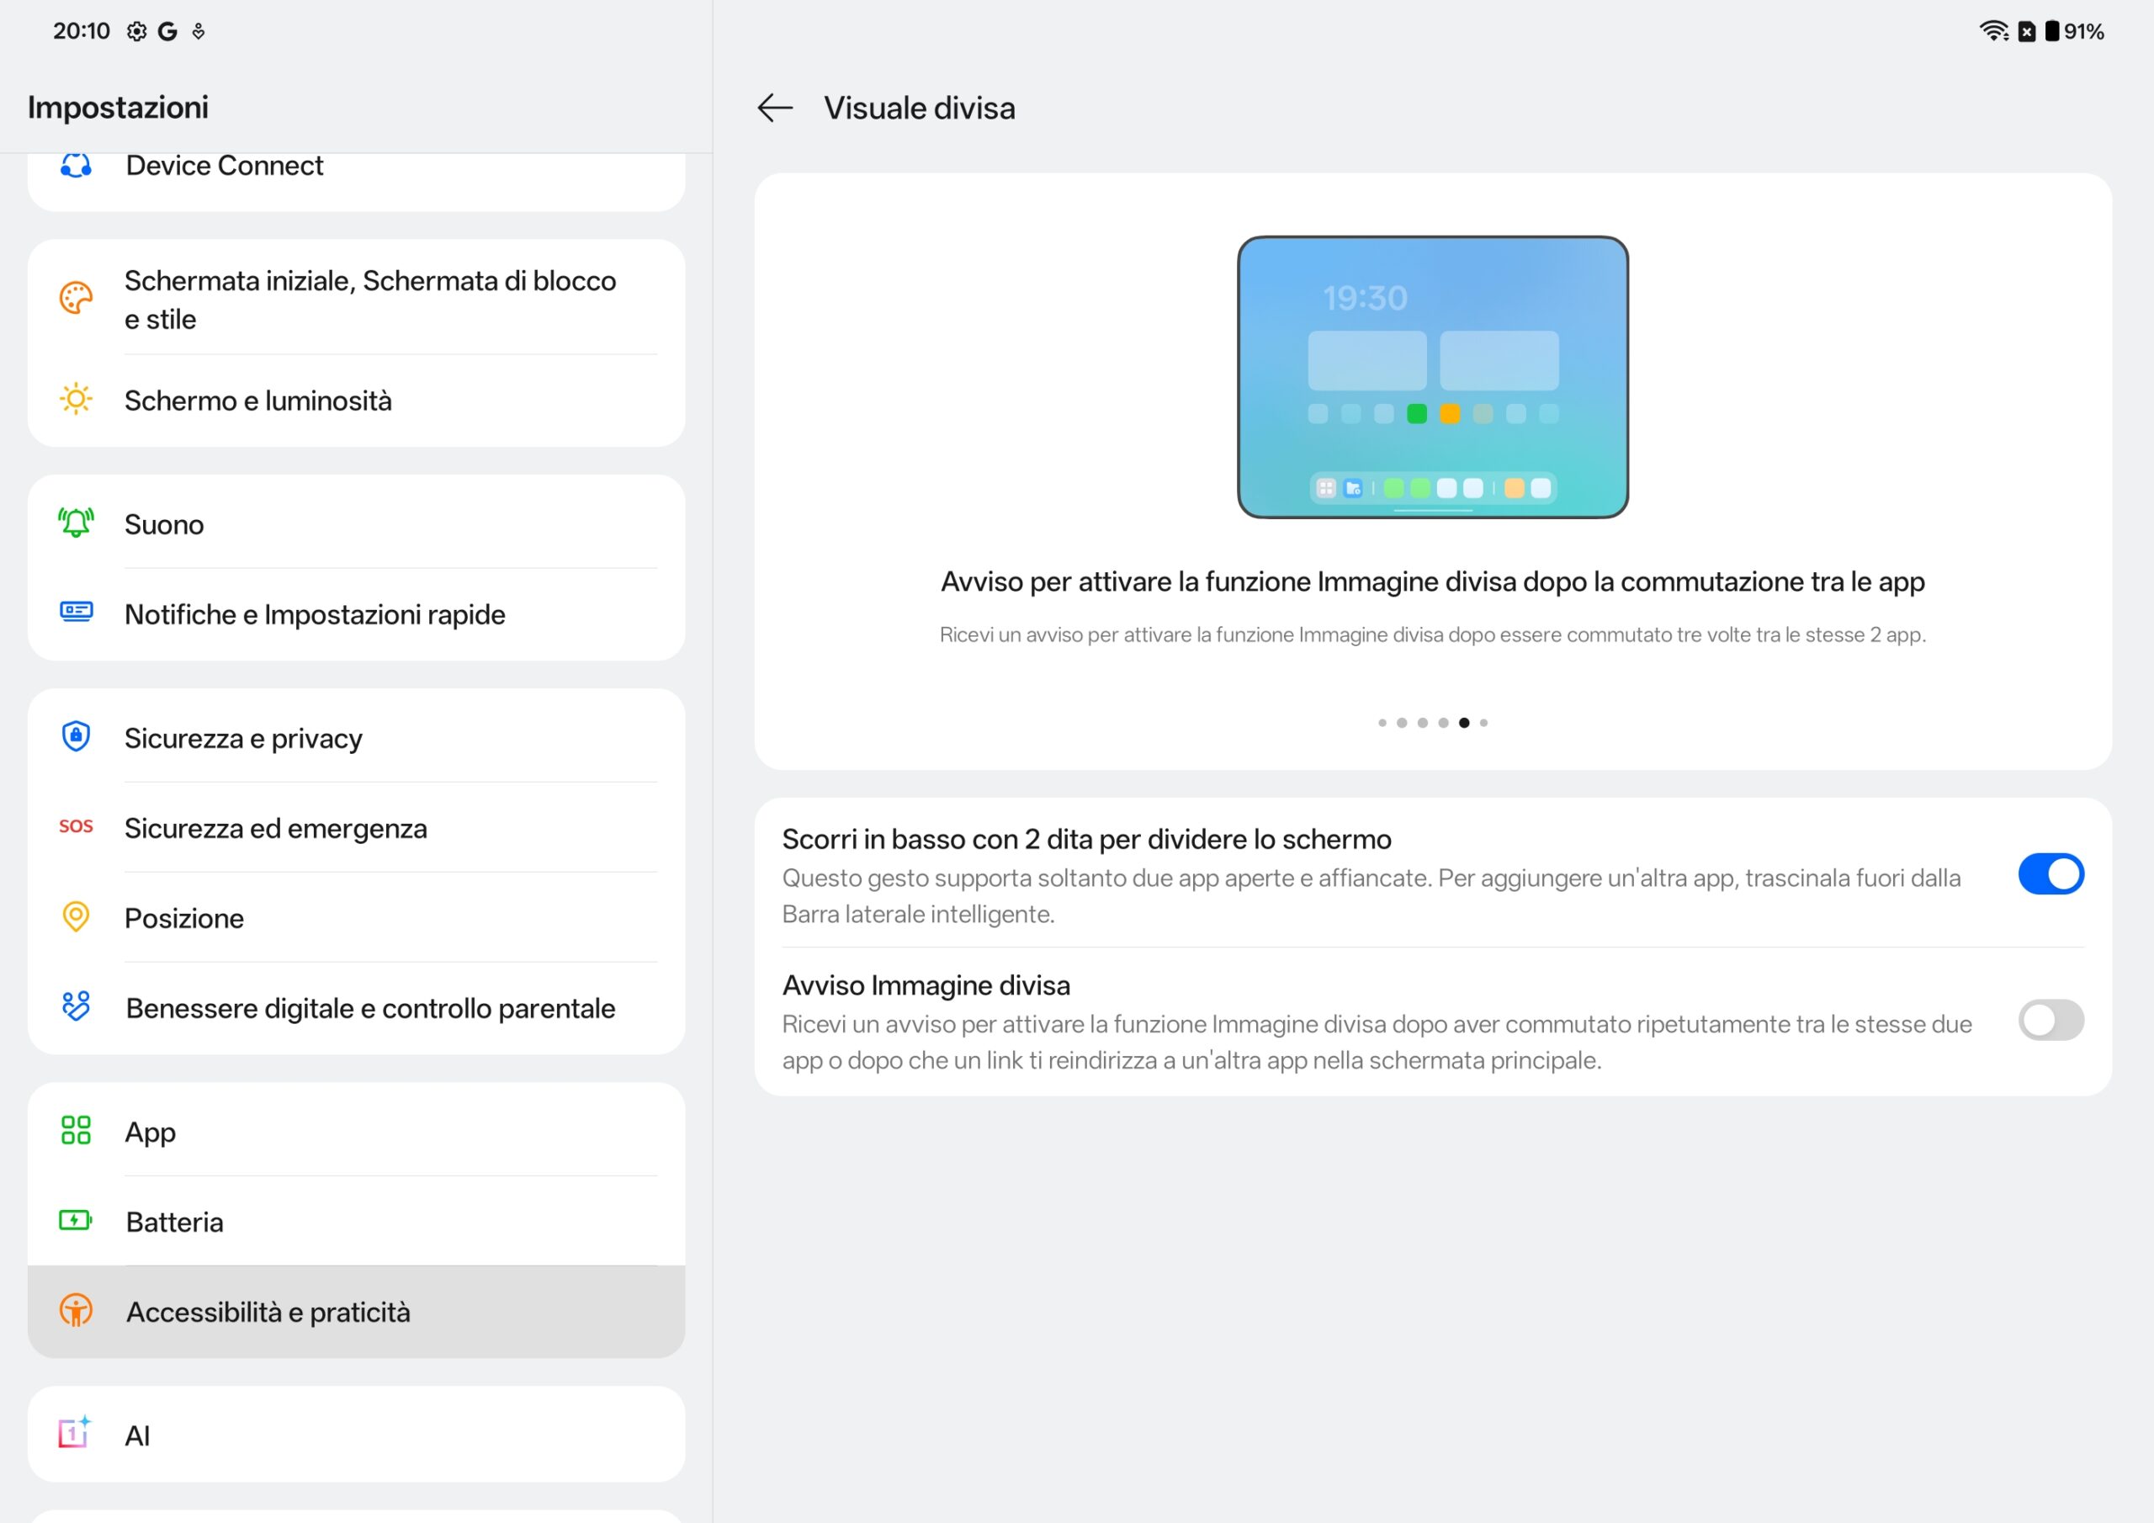Click the shield icon for Sicurezza e privacy
The width and height of the screenshot is (2154, 1523).
coord(76,736)
